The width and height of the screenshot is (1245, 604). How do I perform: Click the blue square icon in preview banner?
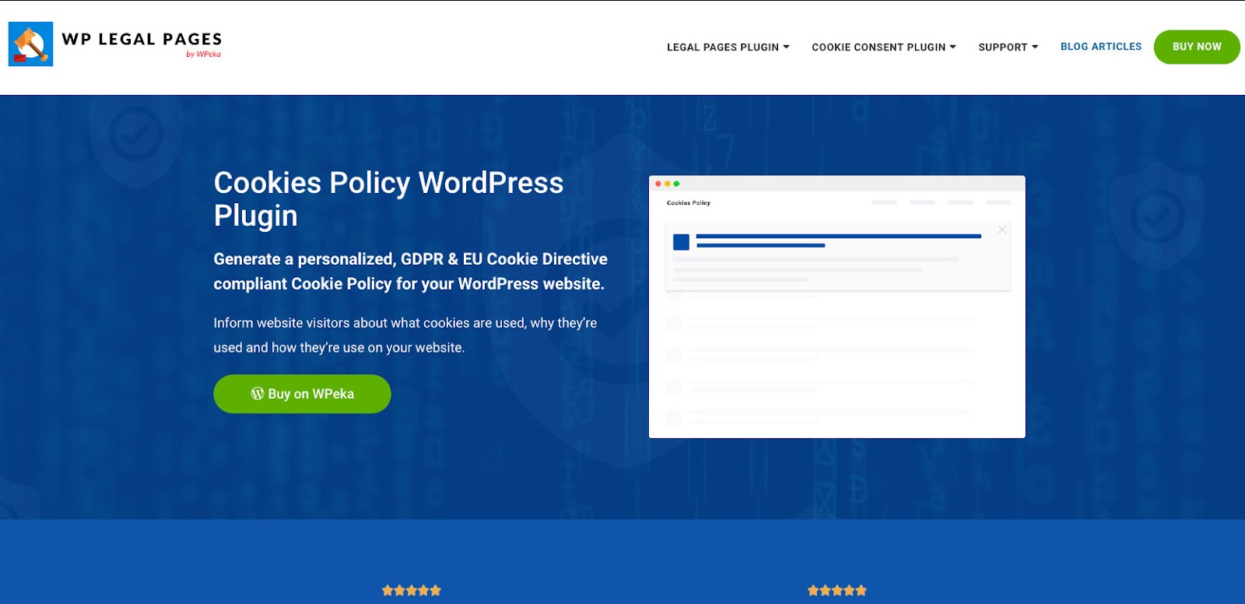(x=681, y=242)
